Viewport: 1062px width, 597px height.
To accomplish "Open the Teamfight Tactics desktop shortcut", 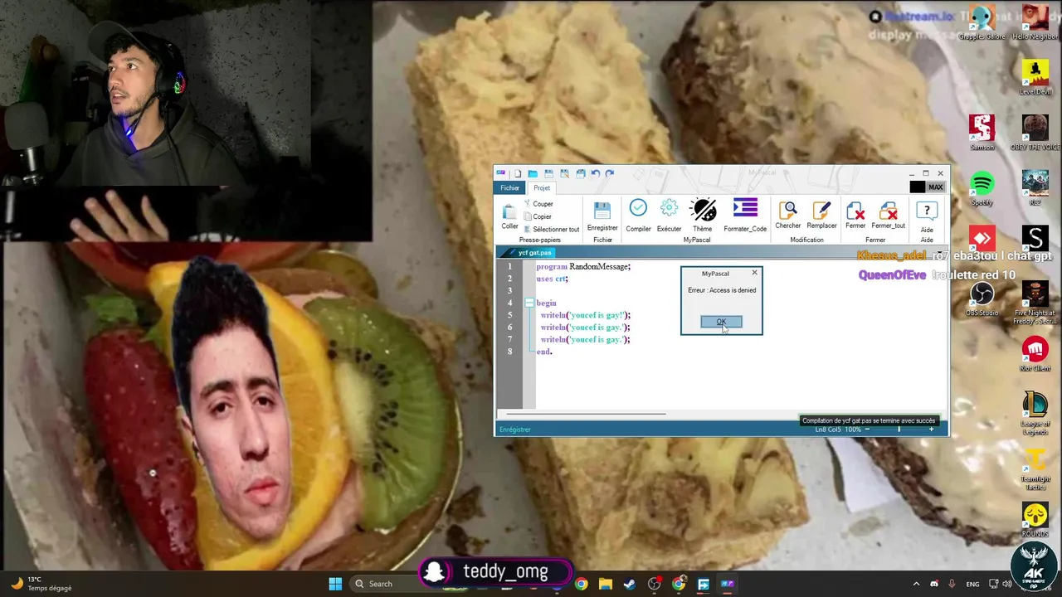I will click(1035, 470).
